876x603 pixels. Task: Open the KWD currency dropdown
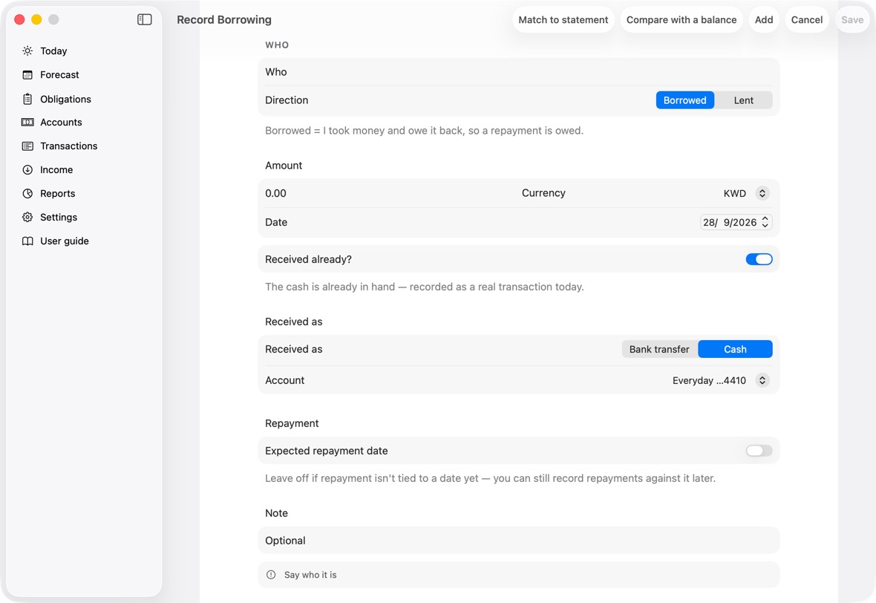(x=746, y=193)
